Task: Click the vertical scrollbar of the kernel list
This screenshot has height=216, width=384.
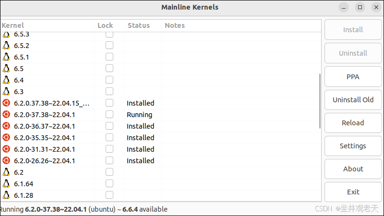Action: [320, 101]
